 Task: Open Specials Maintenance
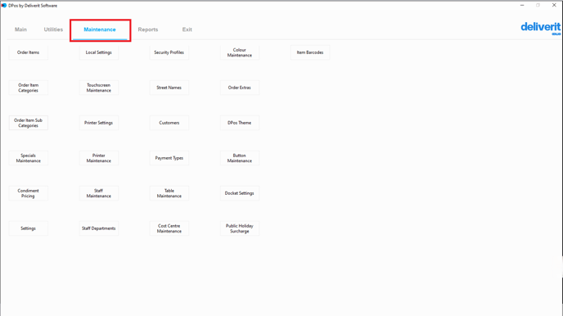(29, 158)
